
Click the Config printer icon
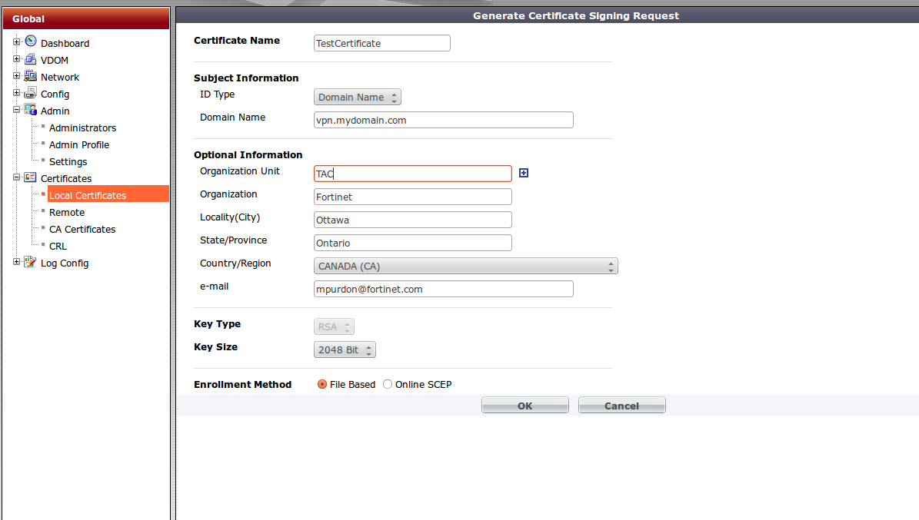click(31, 92)
